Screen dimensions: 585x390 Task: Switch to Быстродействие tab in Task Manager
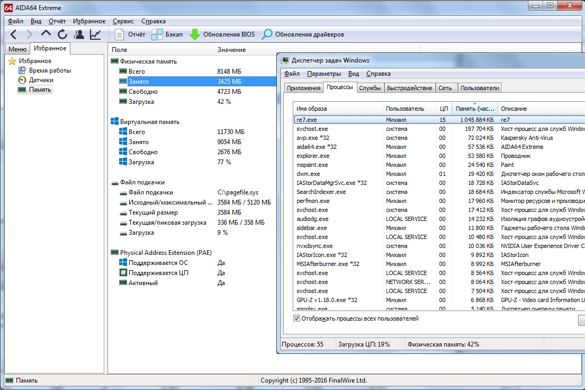click(409, 88)
